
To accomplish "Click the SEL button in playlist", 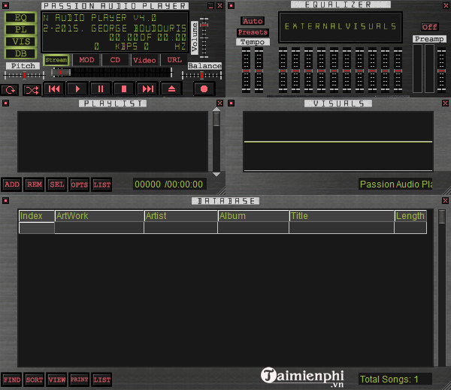I will pyautogui.click(x=57, y=184).
